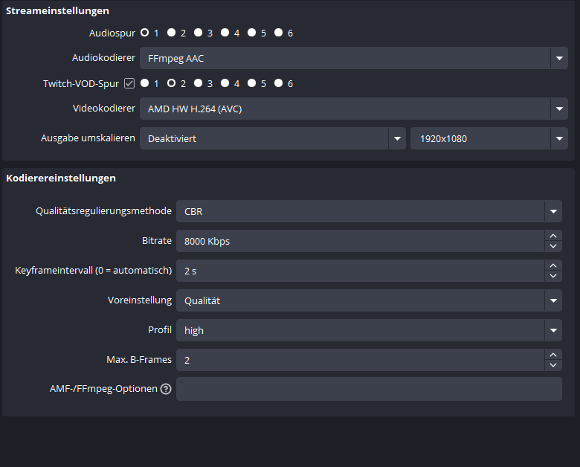The width and height of the screenshot is (580, 467).
Task: Open the Videokodierer AMD HW H.264 dropdown
Action: pyautogui.click(x=354, y=109)
